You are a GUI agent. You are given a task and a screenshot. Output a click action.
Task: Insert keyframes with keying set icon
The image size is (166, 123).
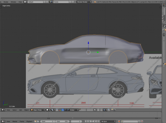pyautogui.click(x=139, y=121)
